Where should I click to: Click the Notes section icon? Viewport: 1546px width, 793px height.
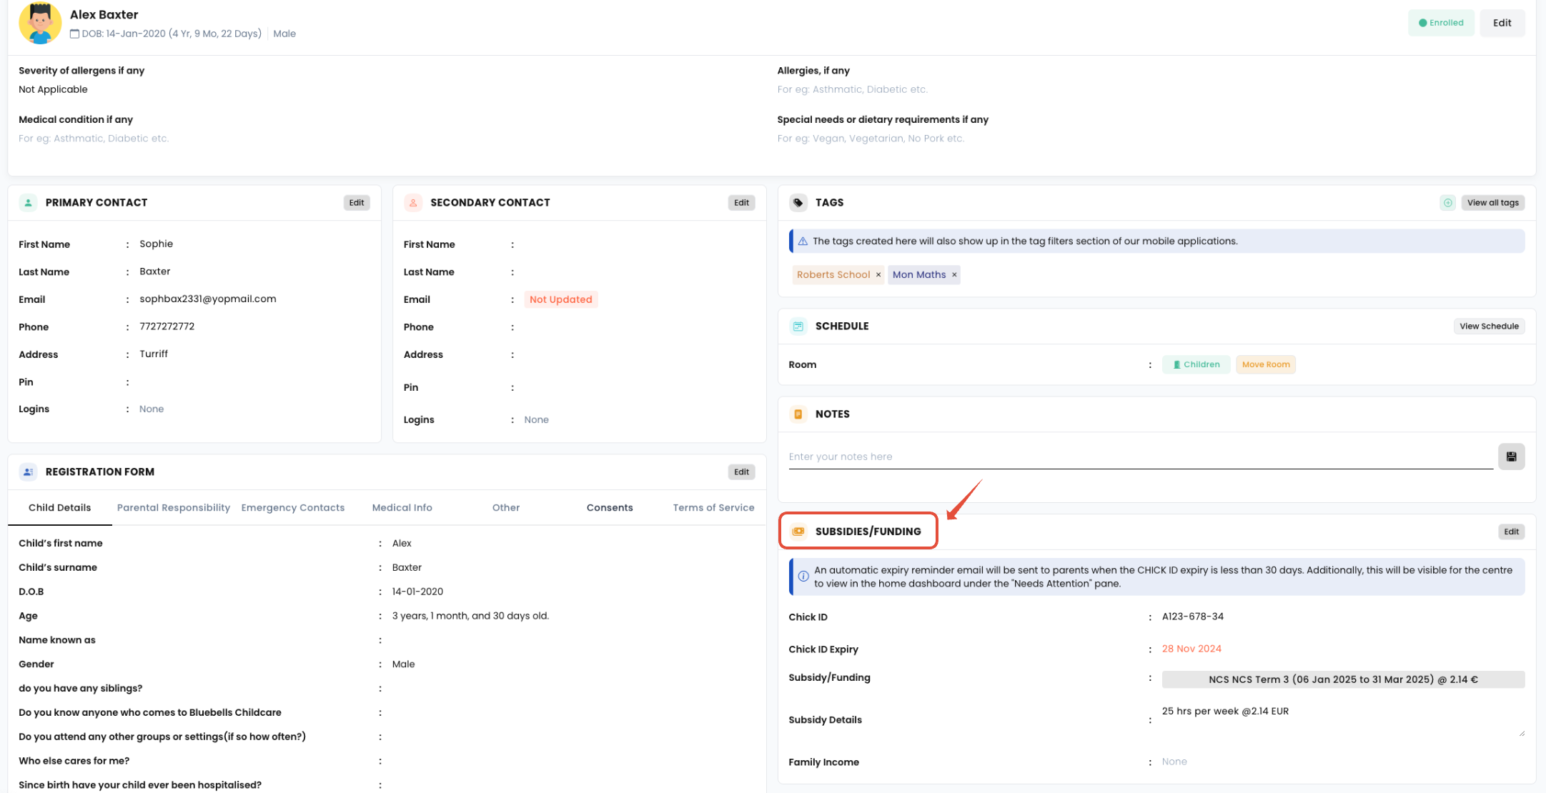(798, 414)
